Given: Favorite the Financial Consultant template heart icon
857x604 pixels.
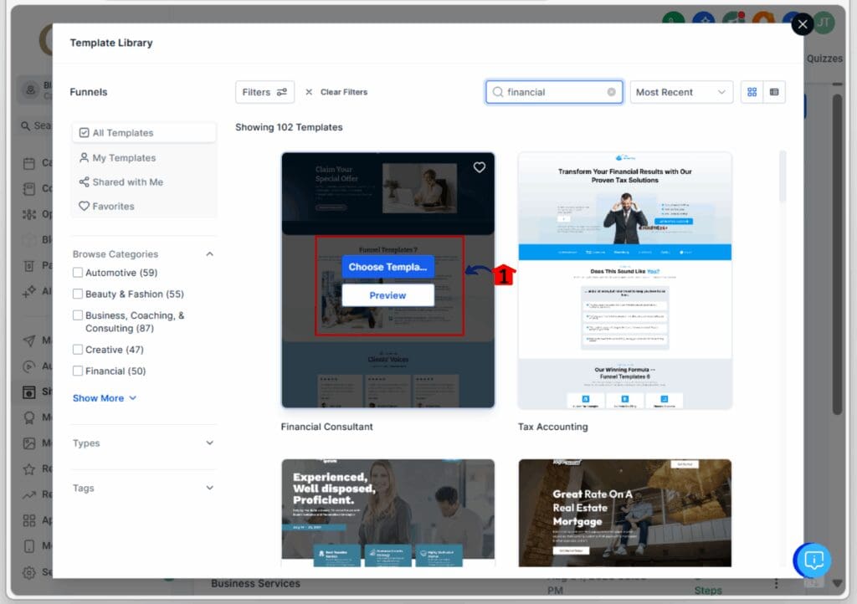Looking at the screenshot, I should coord(479,167).
